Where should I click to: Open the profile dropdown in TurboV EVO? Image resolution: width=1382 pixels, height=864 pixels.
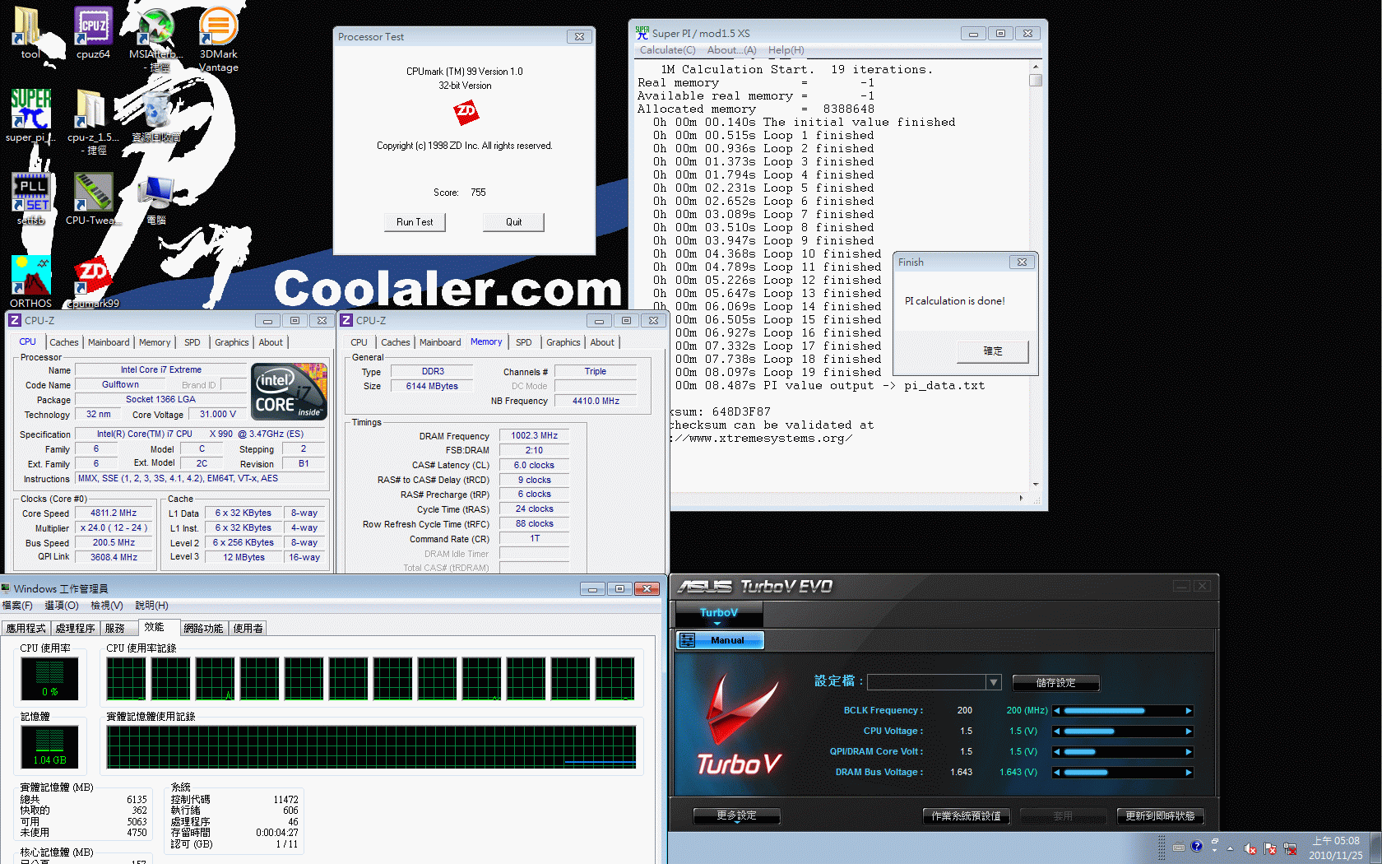(994, 682)
